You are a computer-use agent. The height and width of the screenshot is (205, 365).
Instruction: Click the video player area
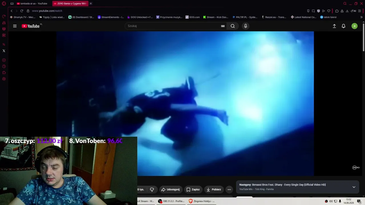[x=185, y=104]
